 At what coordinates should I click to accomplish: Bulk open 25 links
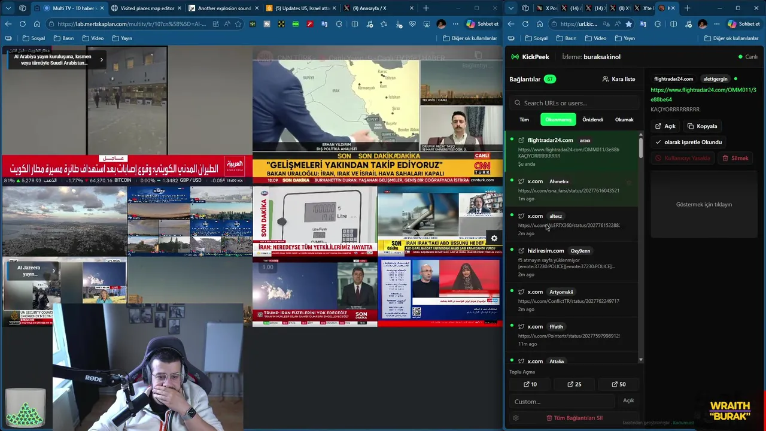coord(574,384)
